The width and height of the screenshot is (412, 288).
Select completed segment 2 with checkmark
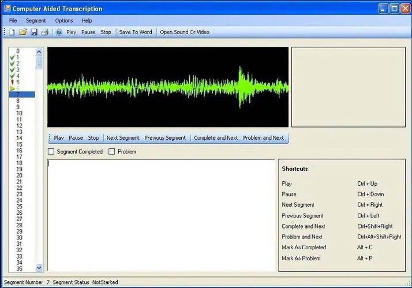click(14, 63)
